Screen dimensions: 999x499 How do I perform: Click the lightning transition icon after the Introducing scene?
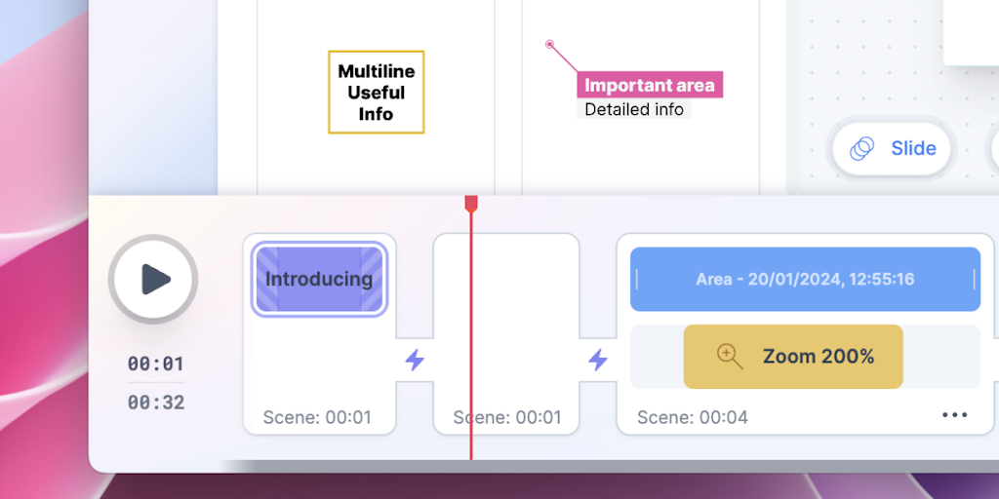click(x=415, y=361)
